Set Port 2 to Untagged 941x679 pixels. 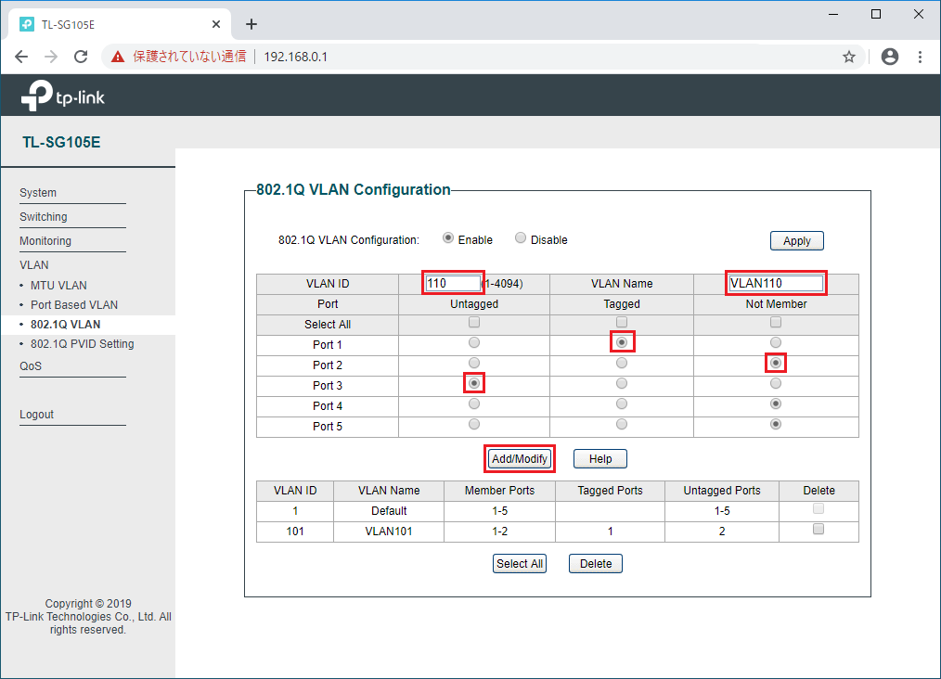[x=474, y=363]
